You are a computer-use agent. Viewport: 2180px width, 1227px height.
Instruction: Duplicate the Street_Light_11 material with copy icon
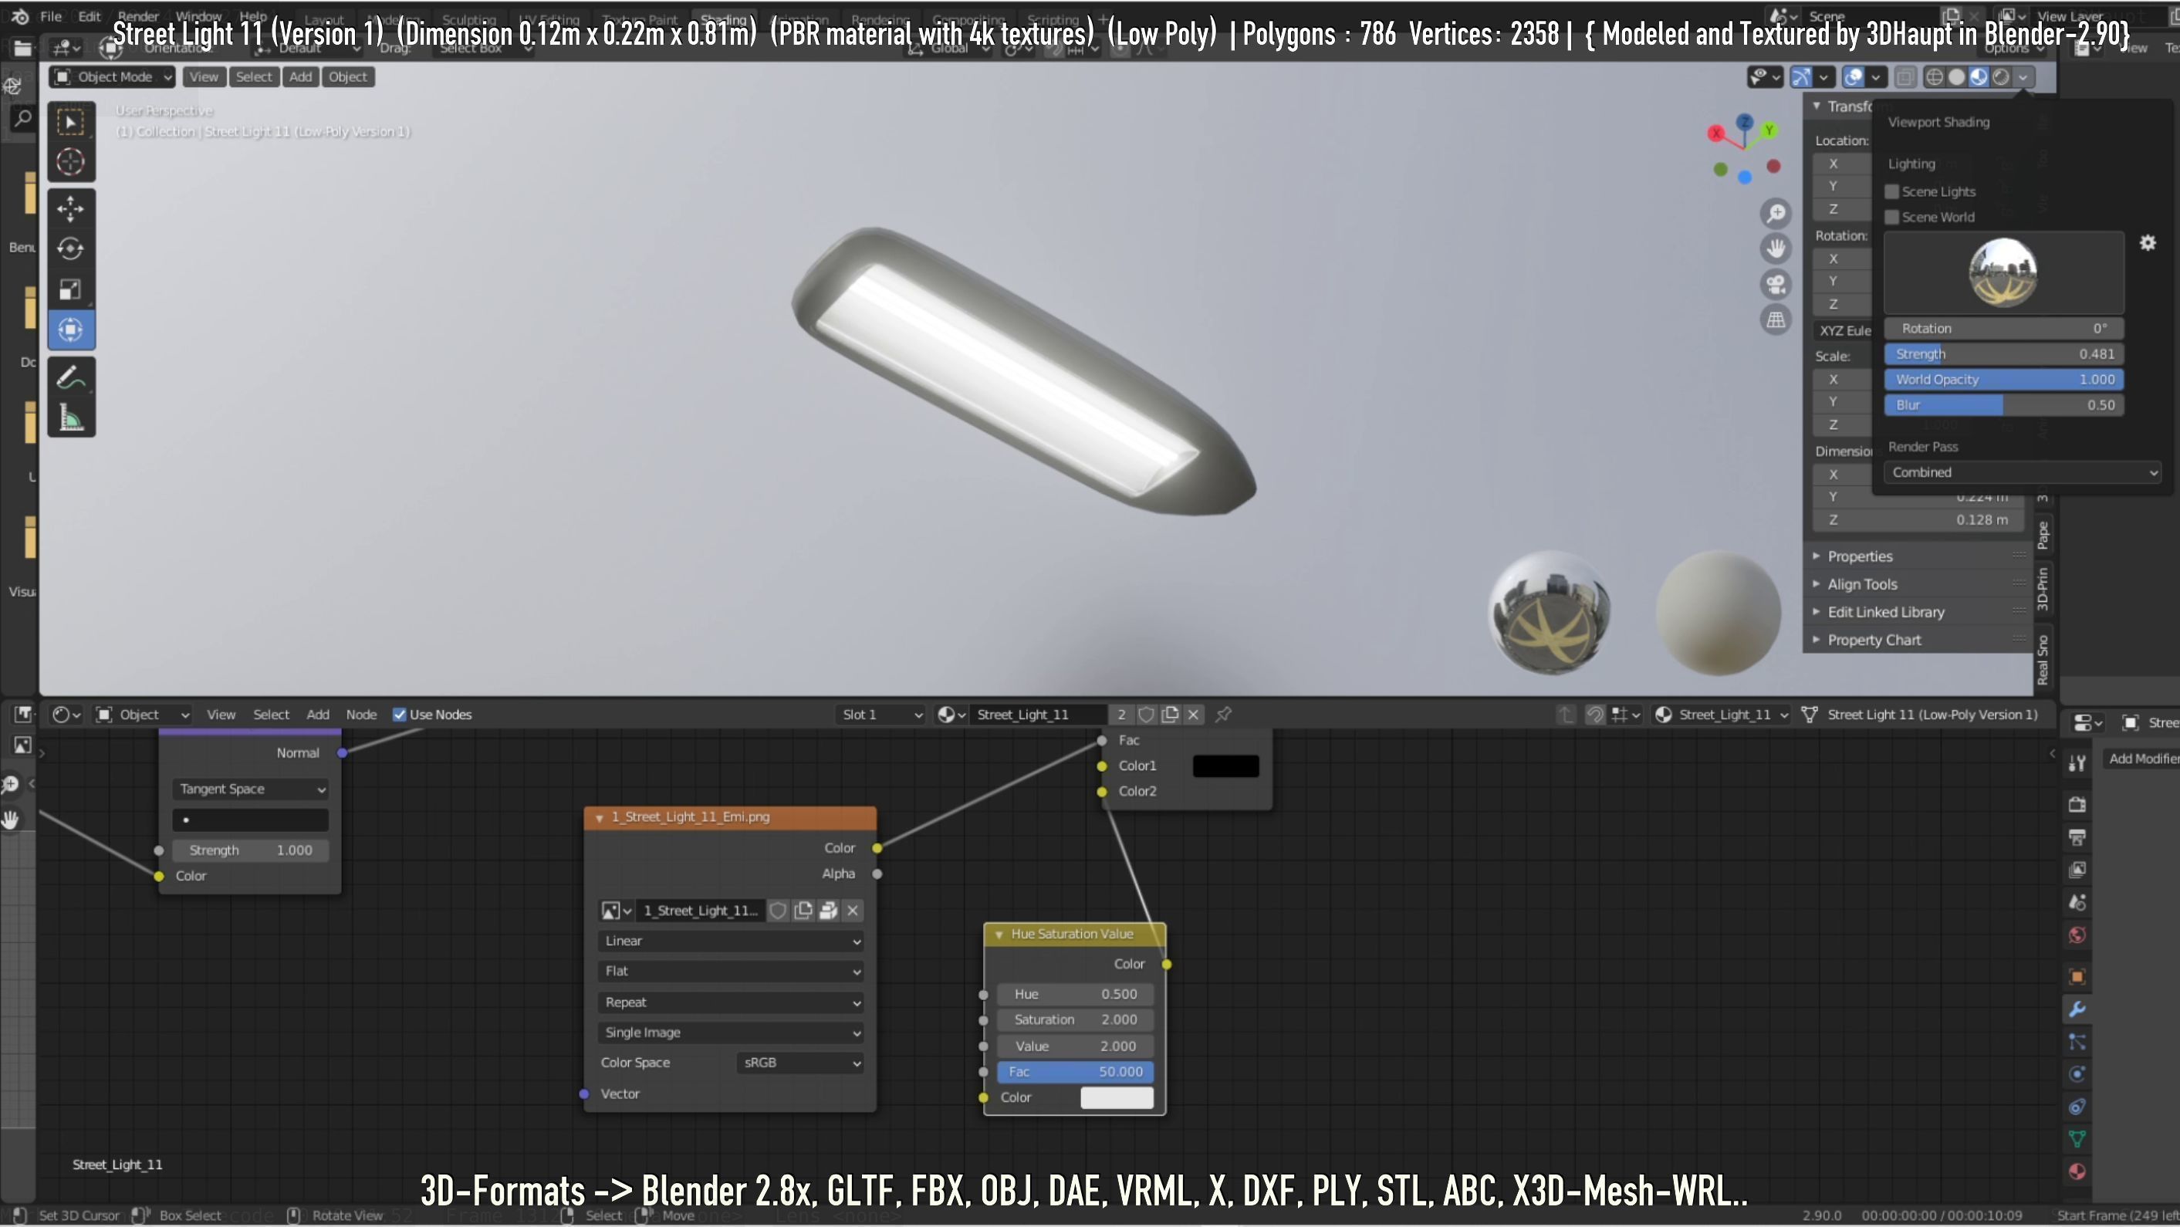[1170, 715]
